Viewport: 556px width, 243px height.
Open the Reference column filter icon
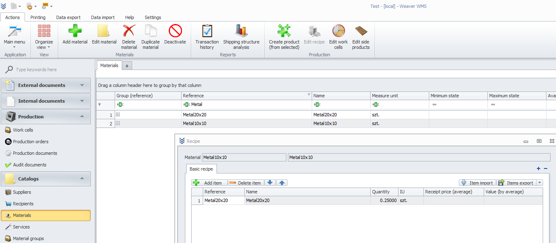309,95
